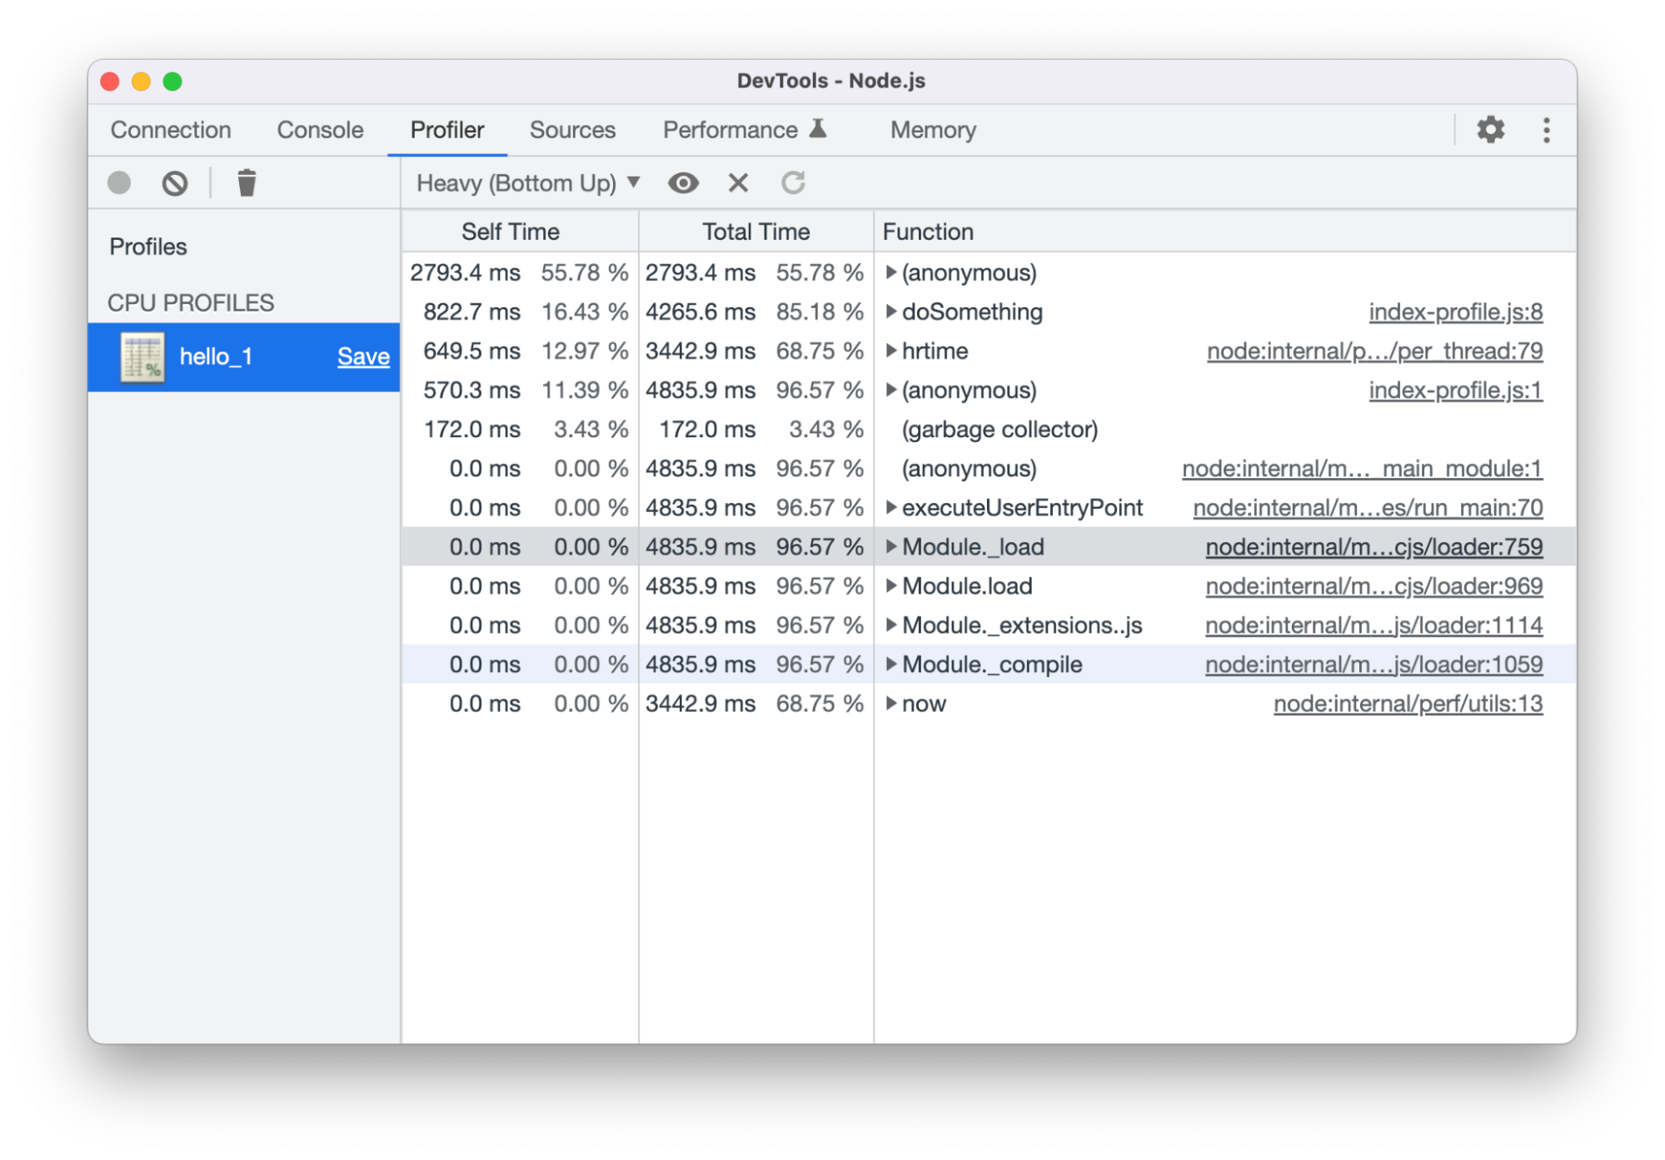Click self time value 2793.4 ms
Viewport: 1665px width, 1160px height.
click(x=465, y=272)
